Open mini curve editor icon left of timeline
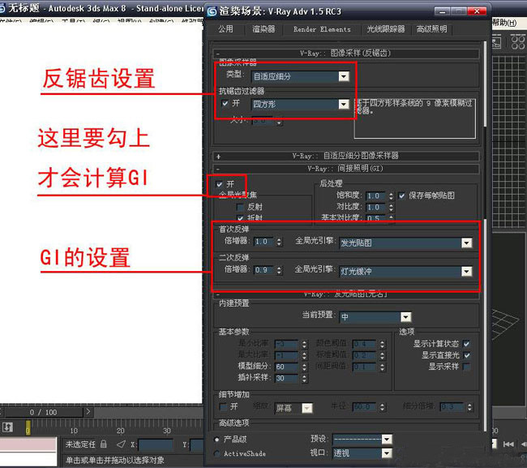 (8, 427)
